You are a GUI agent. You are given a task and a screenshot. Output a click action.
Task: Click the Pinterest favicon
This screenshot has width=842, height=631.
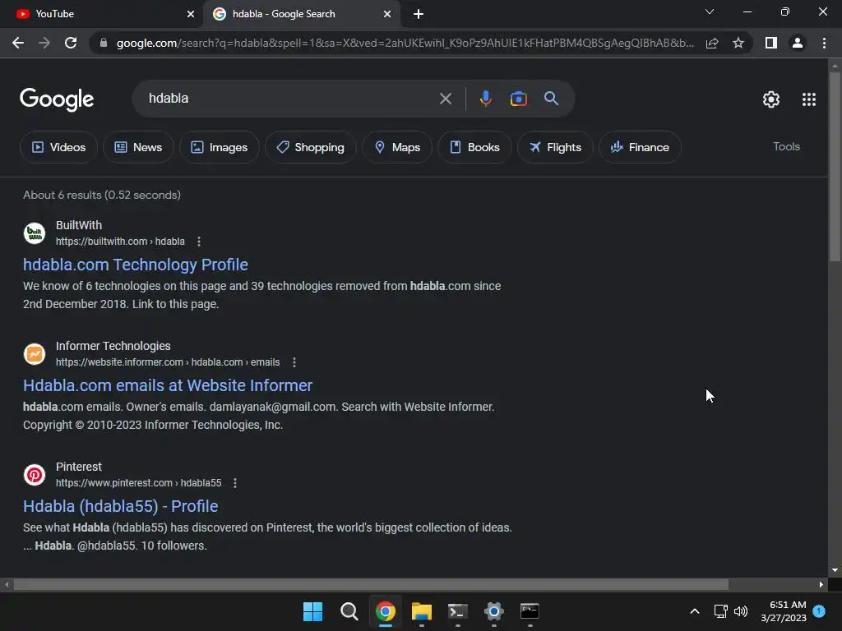point(35,475)
